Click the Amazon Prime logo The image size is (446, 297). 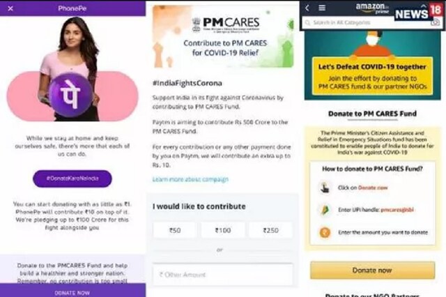(372, 8)
